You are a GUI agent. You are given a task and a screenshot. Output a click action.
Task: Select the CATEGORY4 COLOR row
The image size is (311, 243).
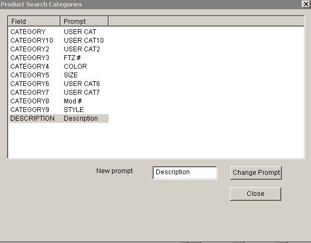[x=59, y=67]
